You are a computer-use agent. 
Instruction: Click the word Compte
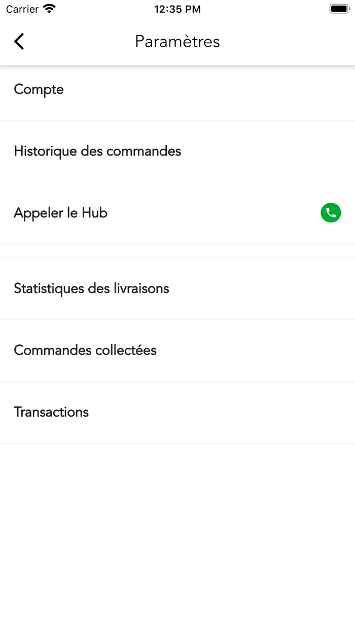39,90
